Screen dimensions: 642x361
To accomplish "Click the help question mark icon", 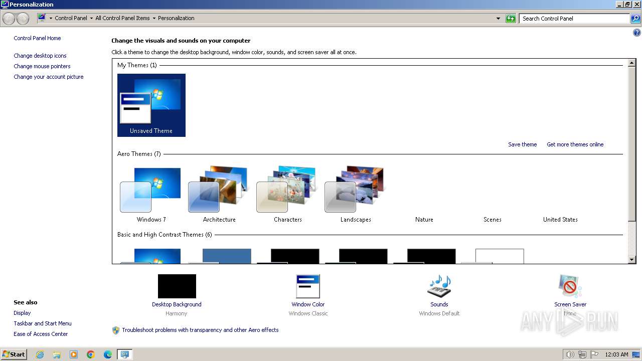I will coord(637,33).
